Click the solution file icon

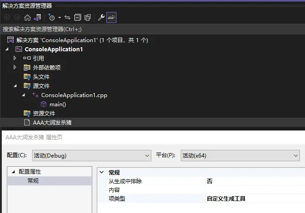11,40
